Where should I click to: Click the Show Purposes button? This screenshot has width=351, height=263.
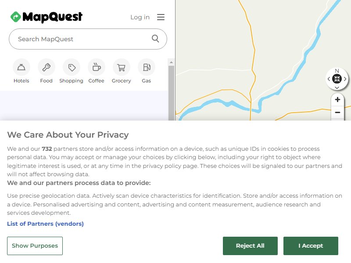pyautogui.click(x=35, y=246)
